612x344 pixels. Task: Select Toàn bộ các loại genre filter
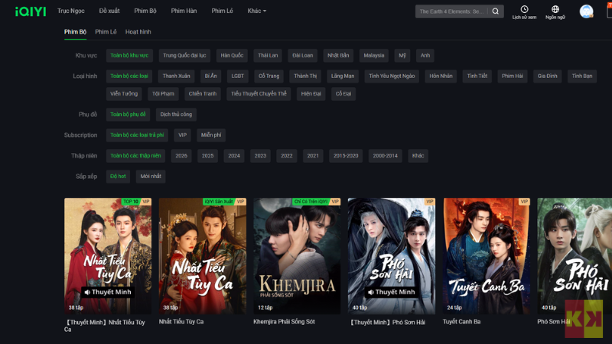[x=129, y=76]
